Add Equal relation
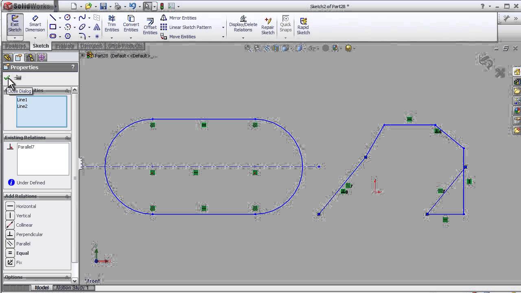 [x=18, y=253]
